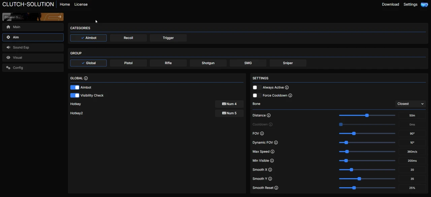Click the Max Speed info icon
Screen dimensions: 431x197
(273, 152)
